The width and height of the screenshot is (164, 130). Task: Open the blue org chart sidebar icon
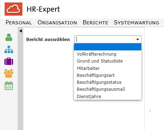[9, 49]
